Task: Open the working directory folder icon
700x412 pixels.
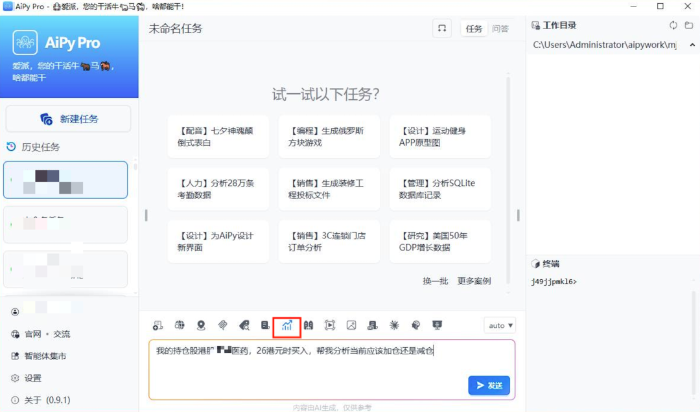Action: [689, 25]
